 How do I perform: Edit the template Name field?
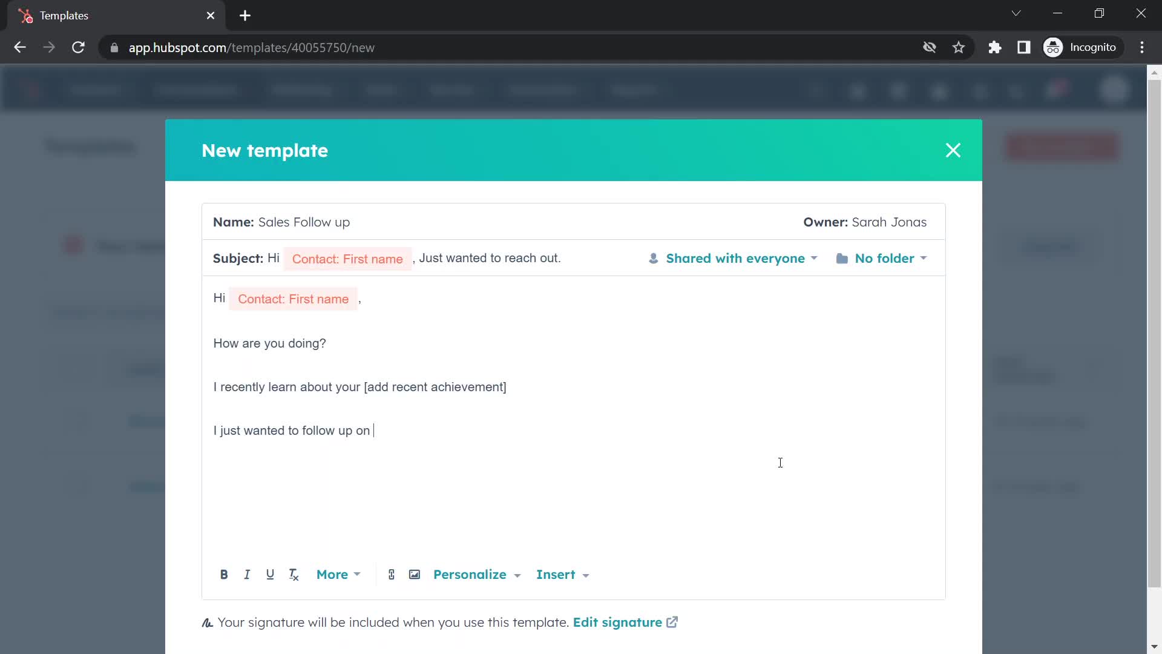(304, 222)
